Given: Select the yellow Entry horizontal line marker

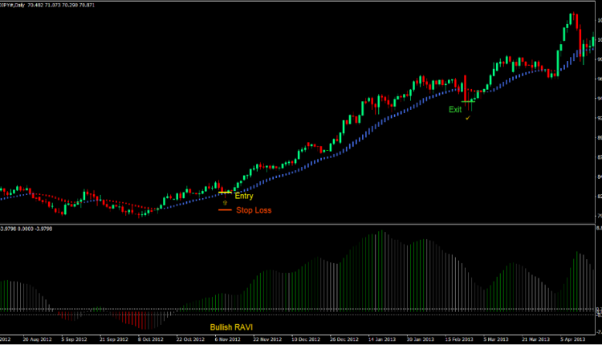Looking at the screenshot, I should tap(225, 193).
